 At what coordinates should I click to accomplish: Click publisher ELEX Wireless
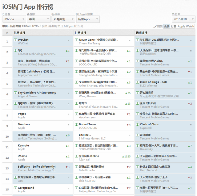point(148,86)
